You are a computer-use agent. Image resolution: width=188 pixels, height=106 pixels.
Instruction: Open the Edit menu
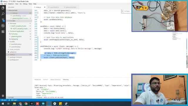(5, 4)
